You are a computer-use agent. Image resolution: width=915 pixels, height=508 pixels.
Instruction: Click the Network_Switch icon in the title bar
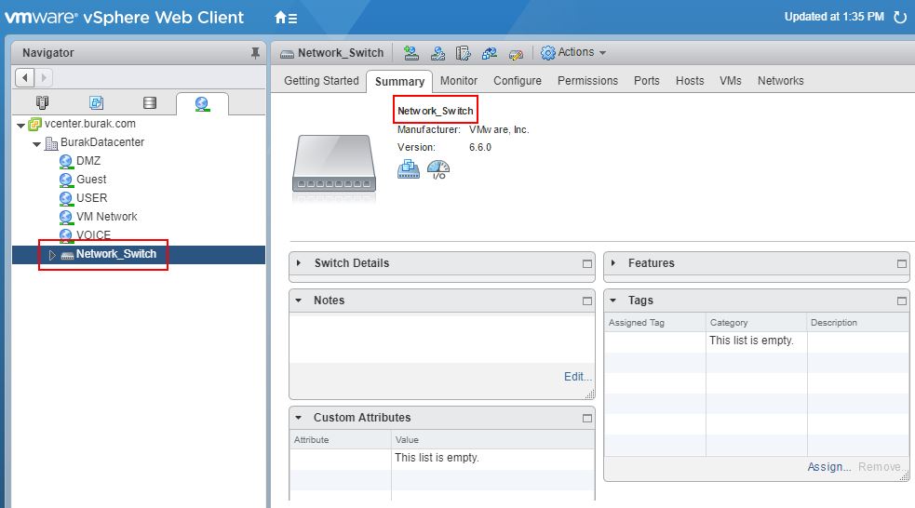coord(287,54)
